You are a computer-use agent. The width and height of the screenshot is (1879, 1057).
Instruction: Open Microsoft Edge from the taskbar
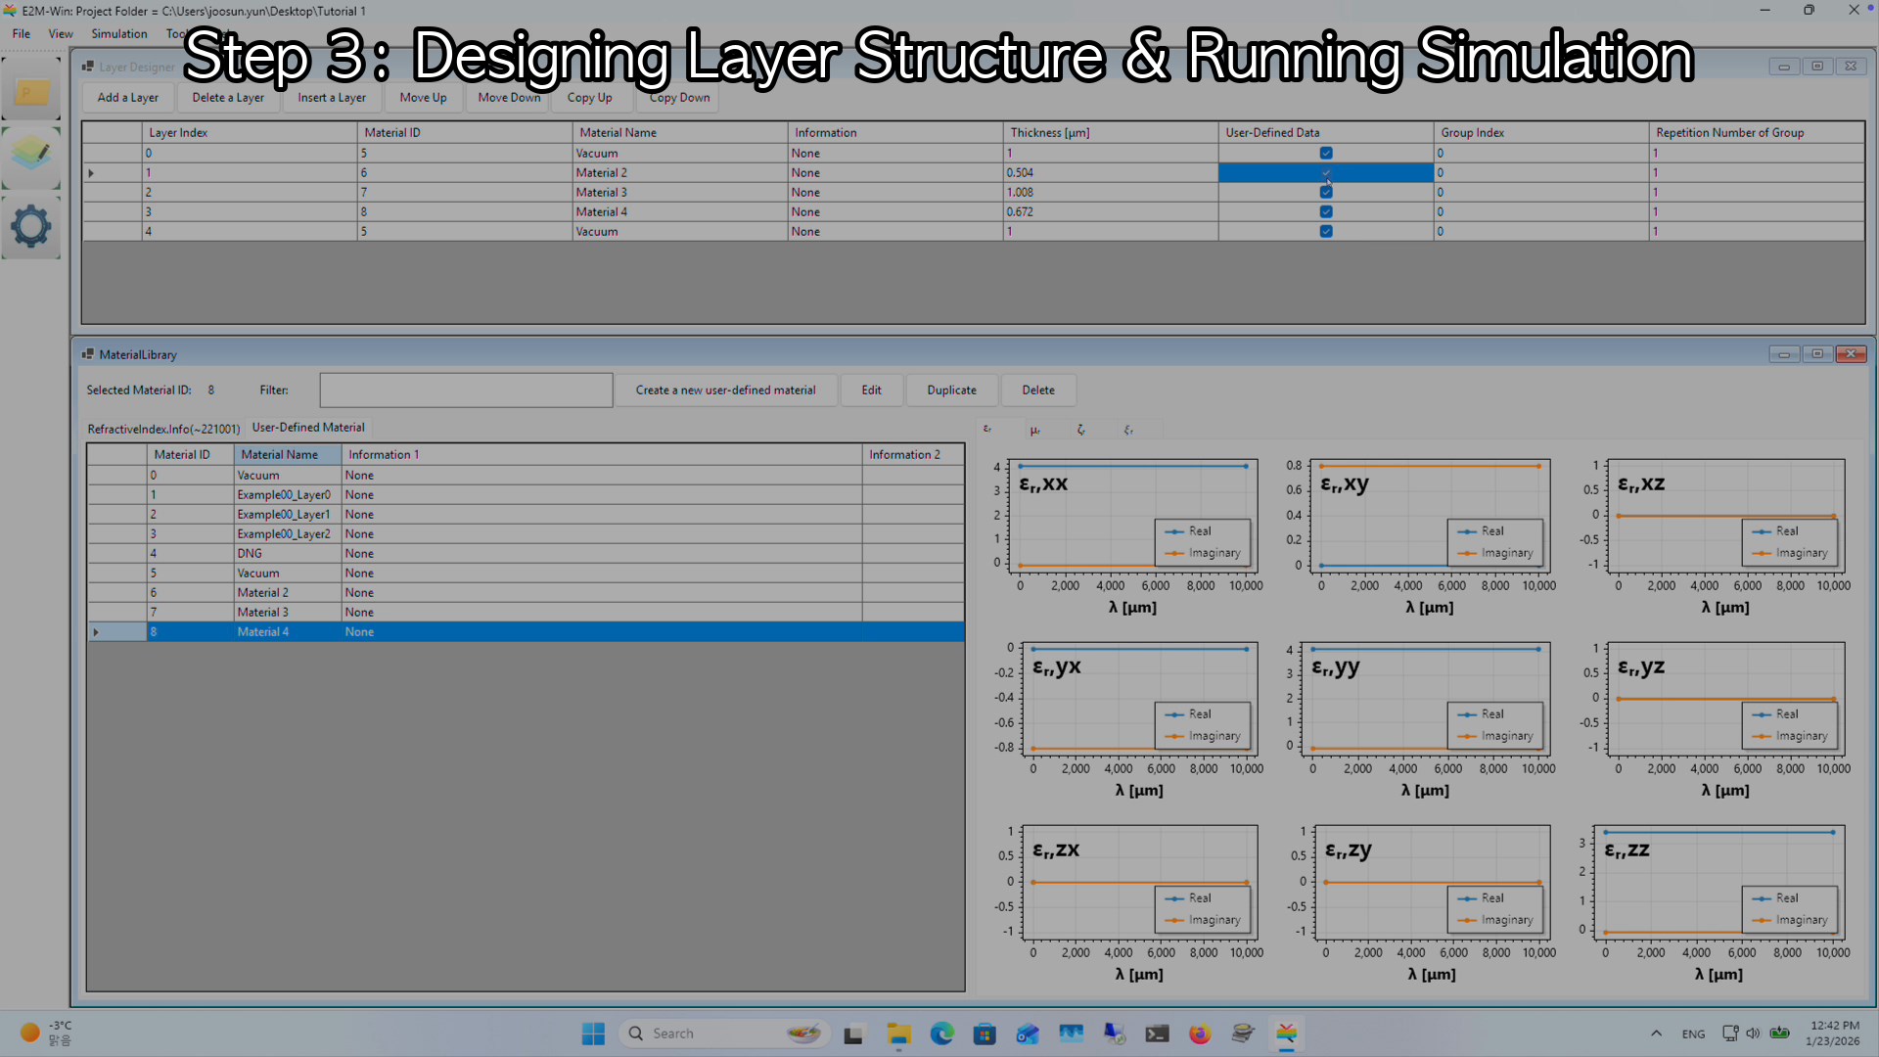[x=941, y=1034]
